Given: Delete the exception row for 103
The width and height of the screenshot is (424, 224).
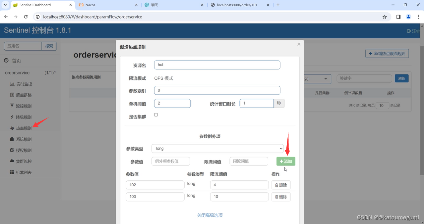Looking at the screenshot, I should tap(281, 197).
